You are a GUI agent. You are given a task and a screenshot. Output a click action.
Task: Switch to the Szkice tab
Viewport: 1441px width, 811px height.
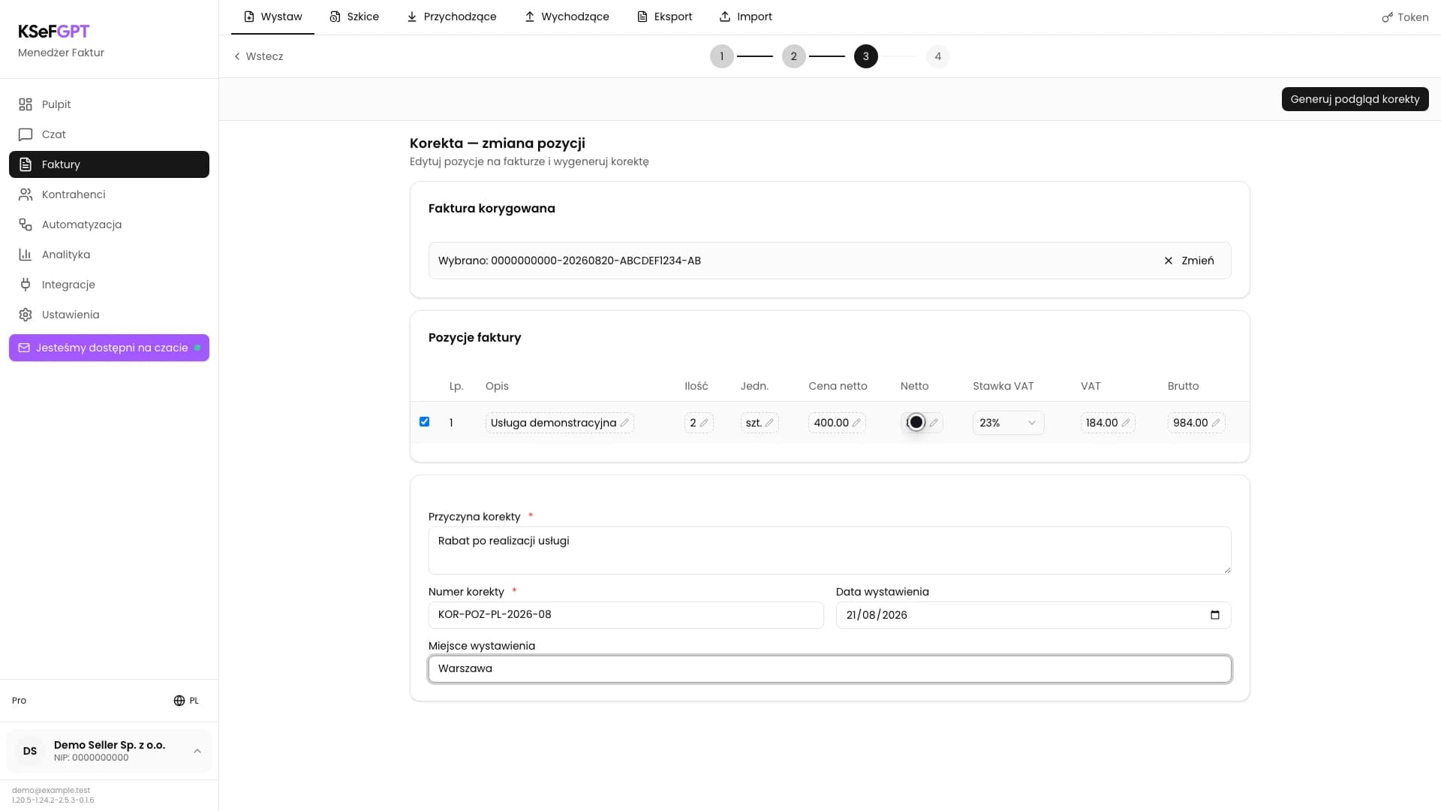(354, 17)
